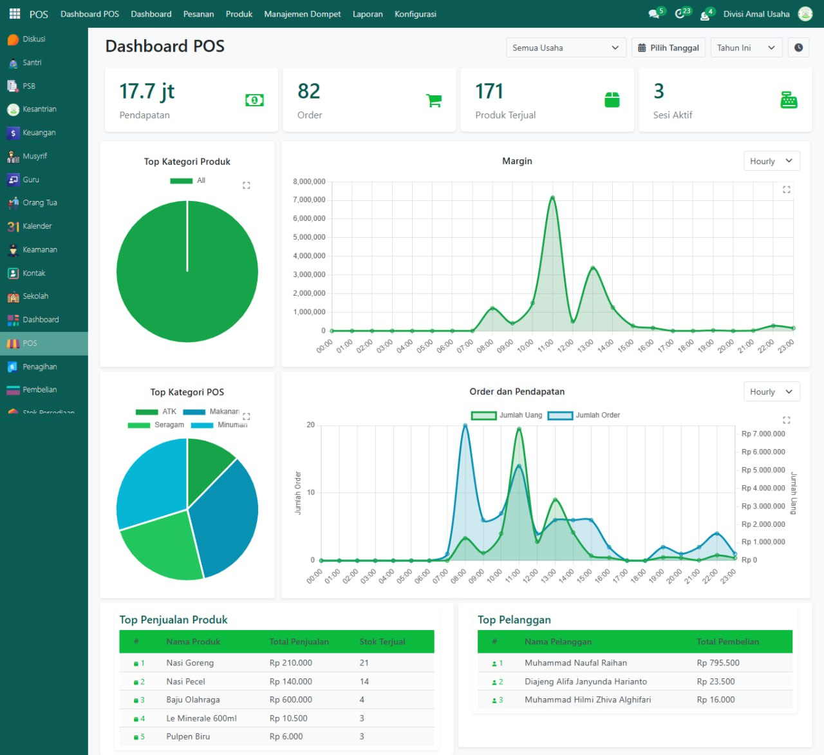Open the Kalender app in sidebar
824x755 pixels.
point(37,226)
